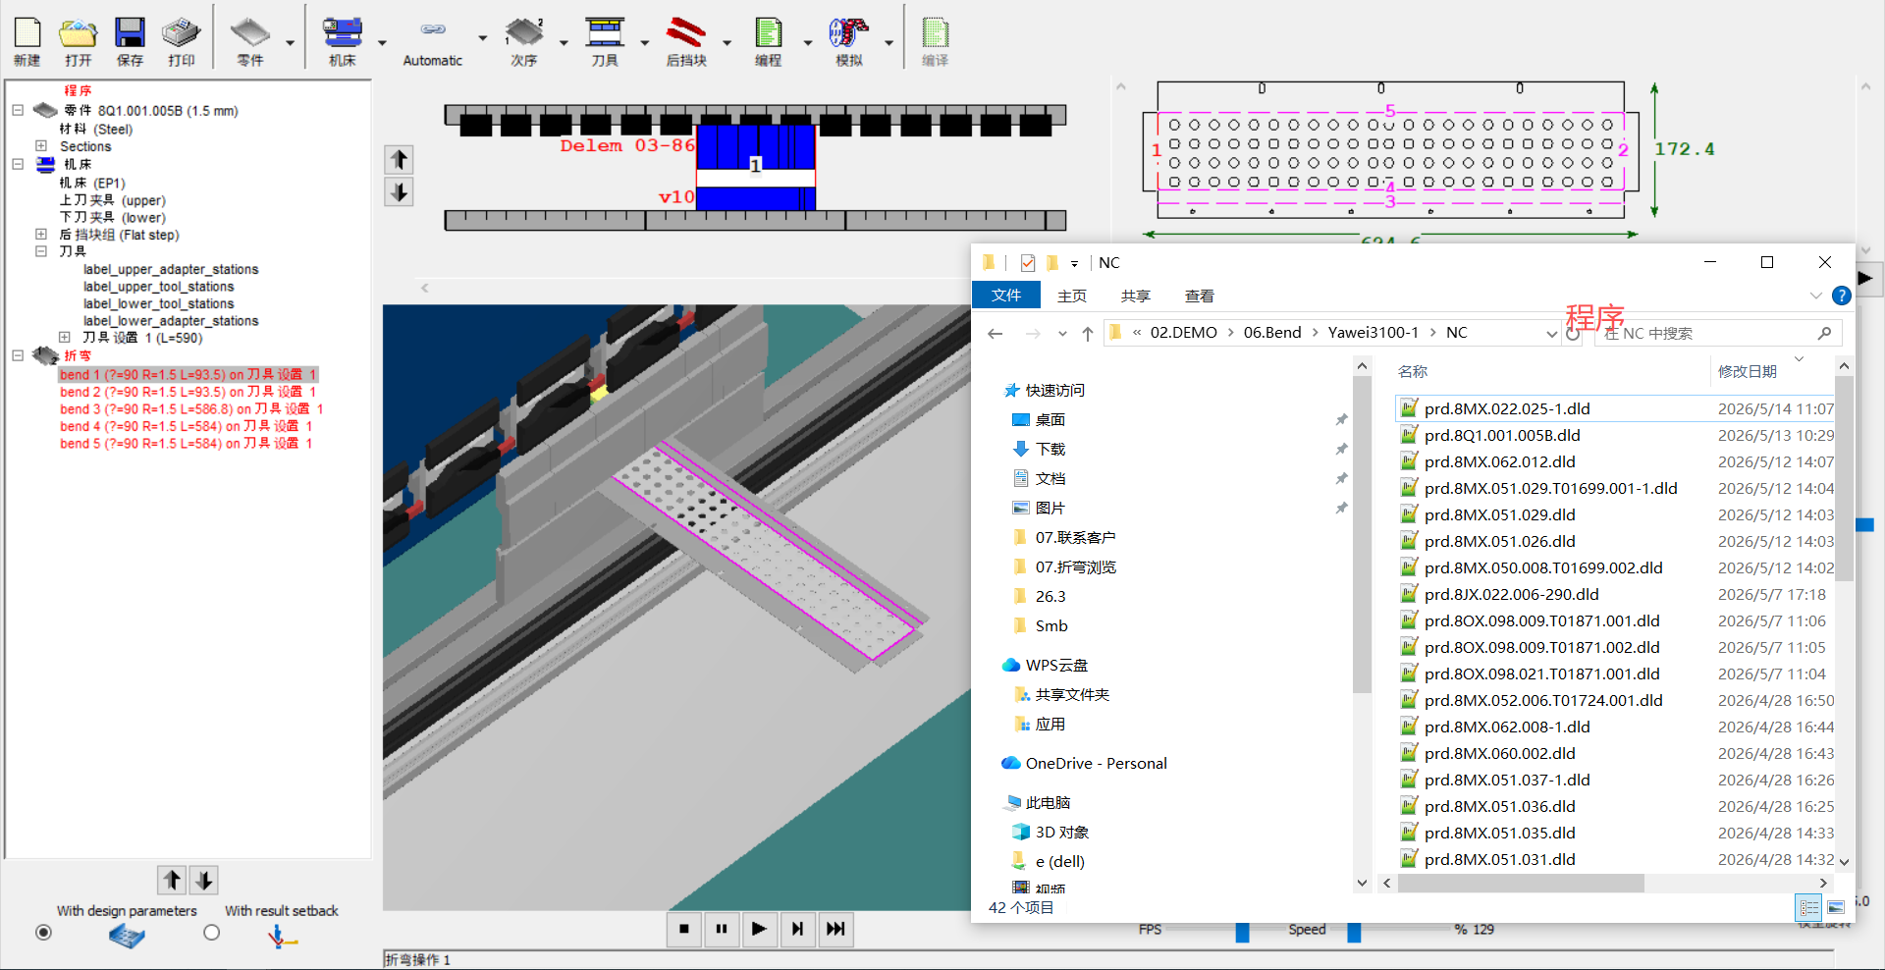Open Explorer help with the question mark icon

pos(1842,296)
